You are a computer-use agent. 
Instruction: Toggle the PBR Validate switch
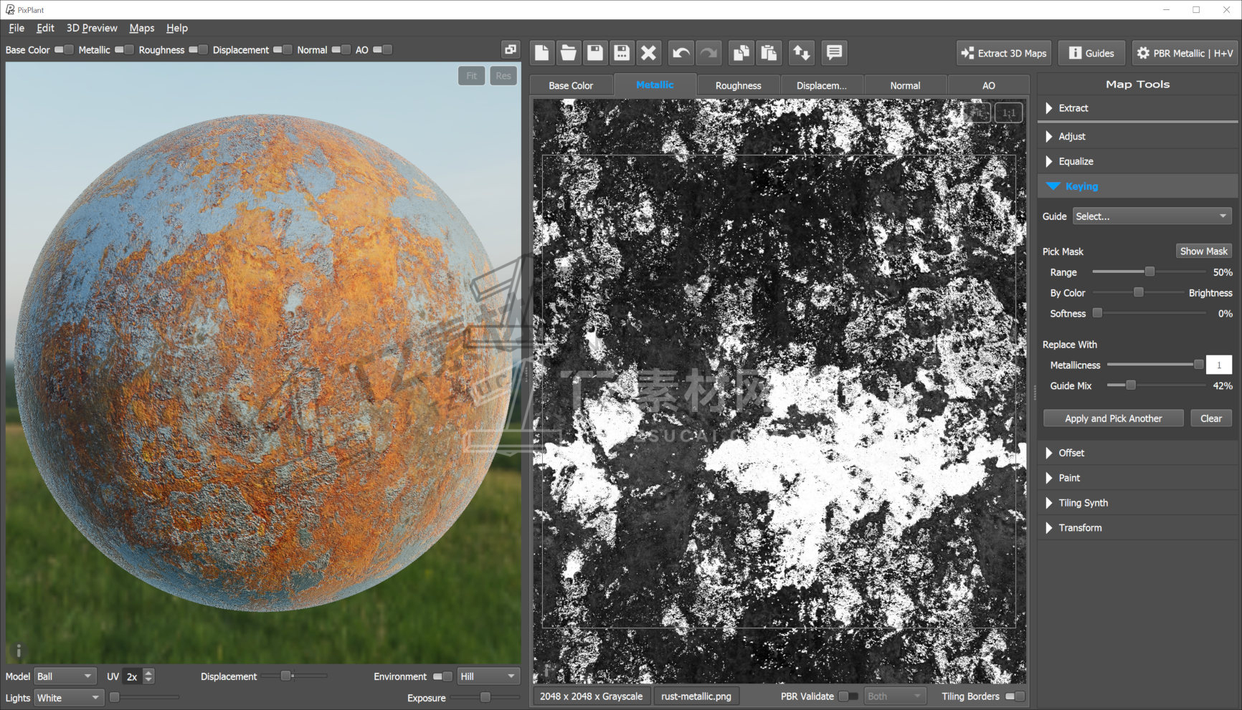(x=848, y=696)
